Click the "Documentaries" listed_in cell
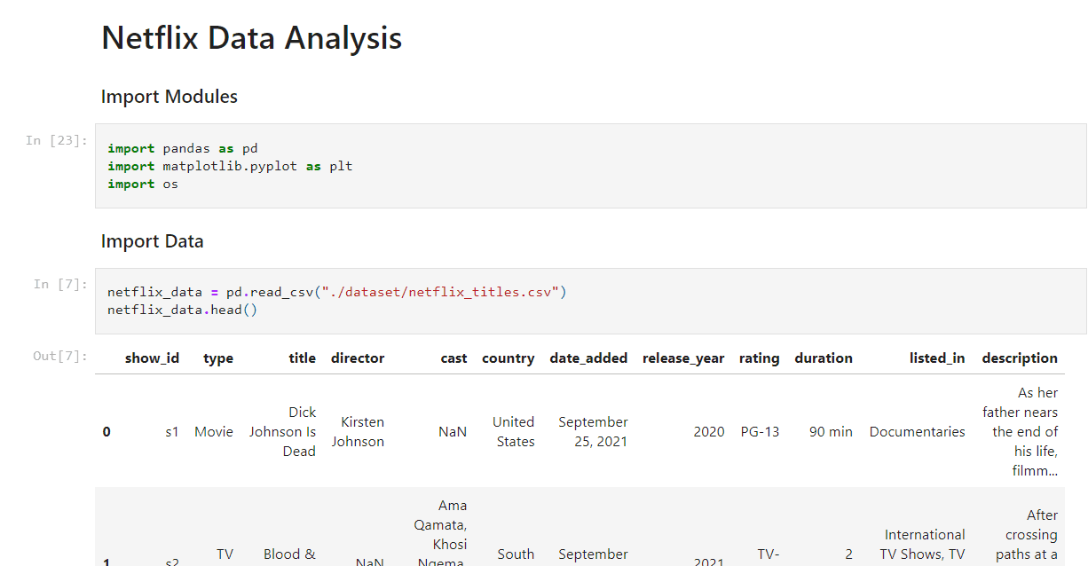Screen dimensions: 1088x566 click(918, 432)
